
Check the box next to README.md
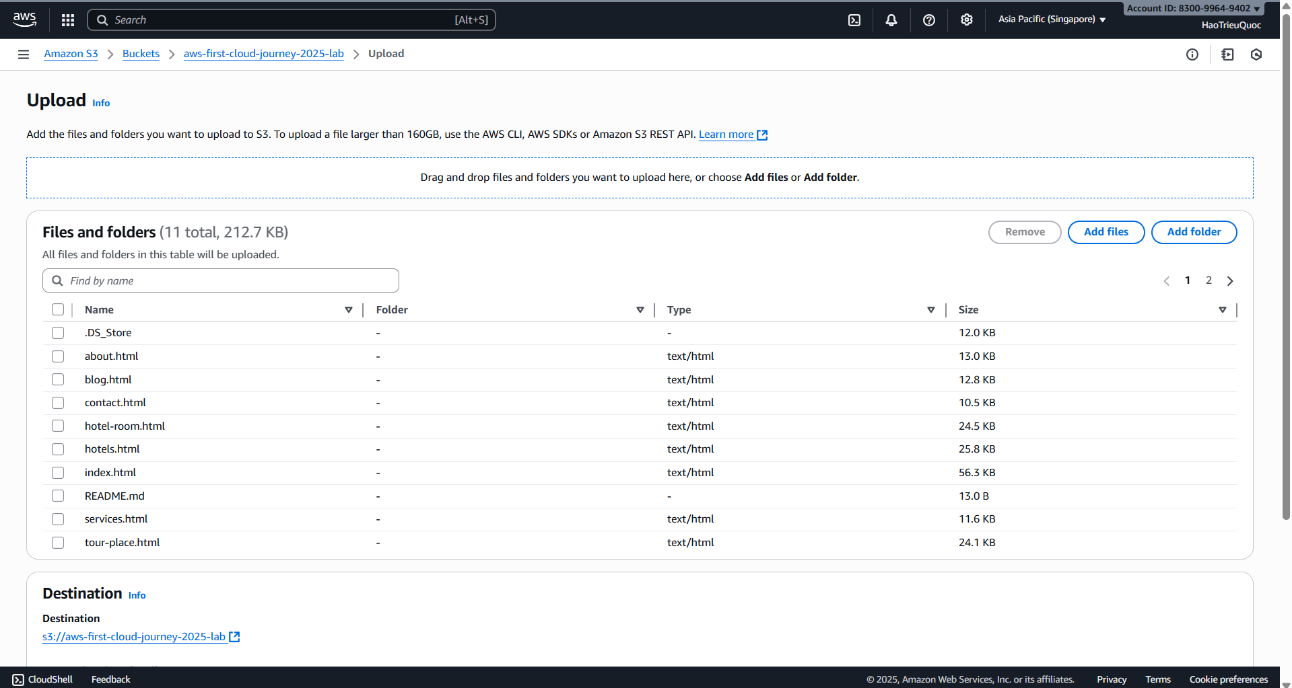58,496
